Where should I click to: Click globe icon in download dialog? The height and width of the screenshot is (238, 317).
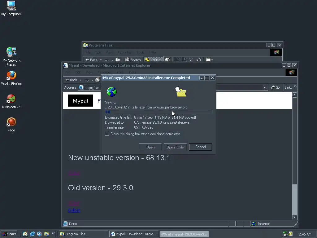pos(112,92)
